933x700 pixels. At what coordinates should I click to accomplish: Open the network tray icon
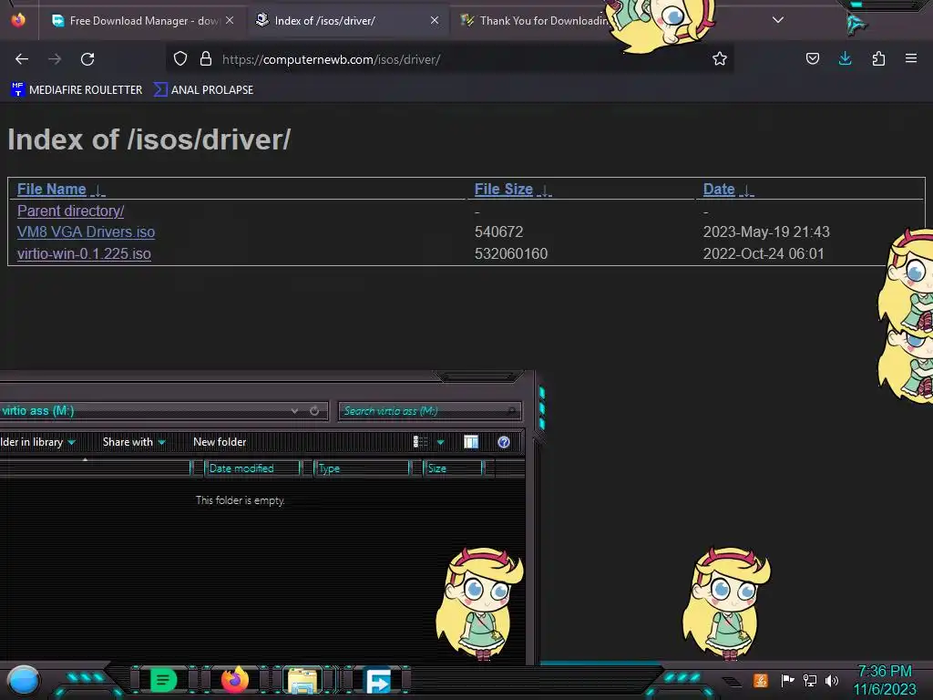810,680
